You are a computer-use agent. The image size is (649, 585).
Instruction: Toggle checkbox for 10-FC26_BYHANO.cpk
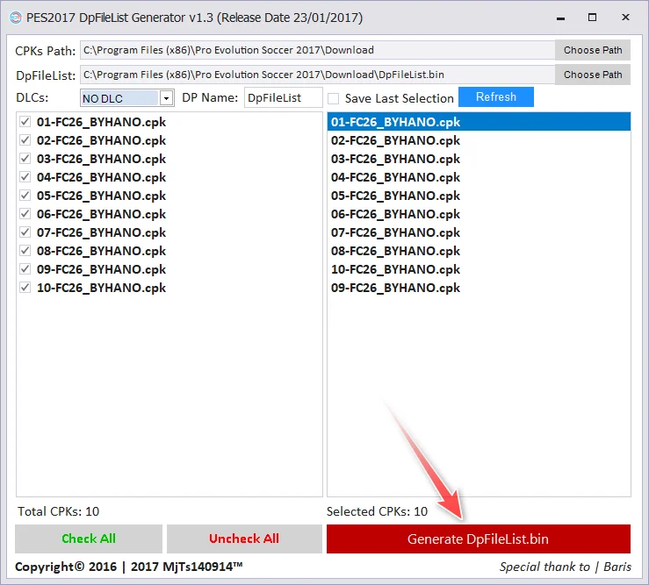25,287
